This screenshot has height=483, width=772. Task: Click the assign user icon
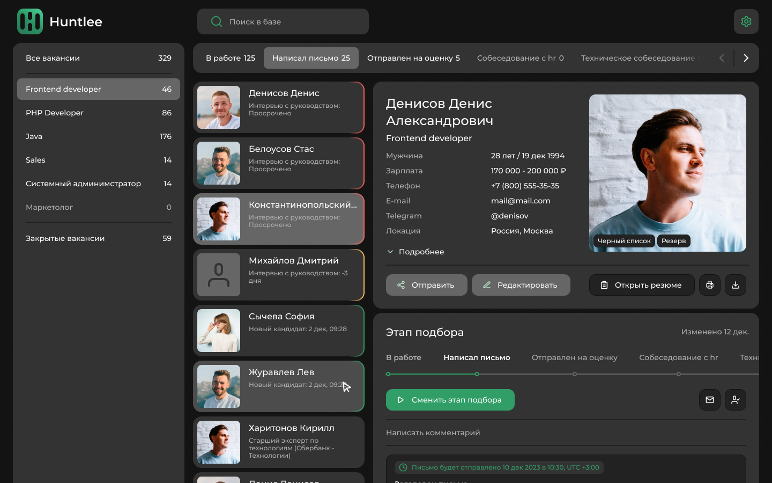(736, 400)
